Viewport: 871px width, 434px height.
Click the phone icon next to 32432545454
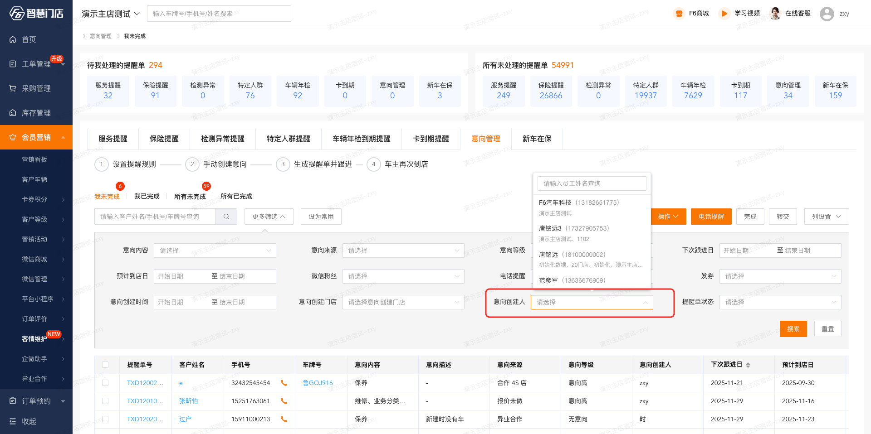pyautogui.click(x=284, y=383)
